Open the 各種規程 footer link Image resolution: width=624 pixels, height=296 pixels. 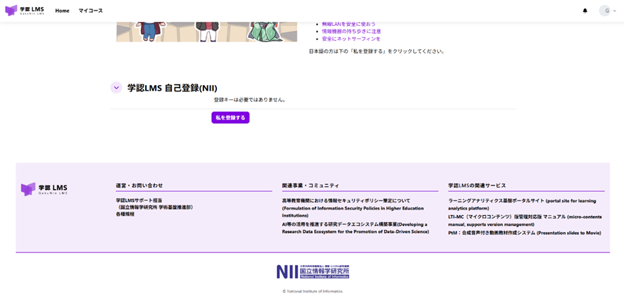(x=125, y=214)
